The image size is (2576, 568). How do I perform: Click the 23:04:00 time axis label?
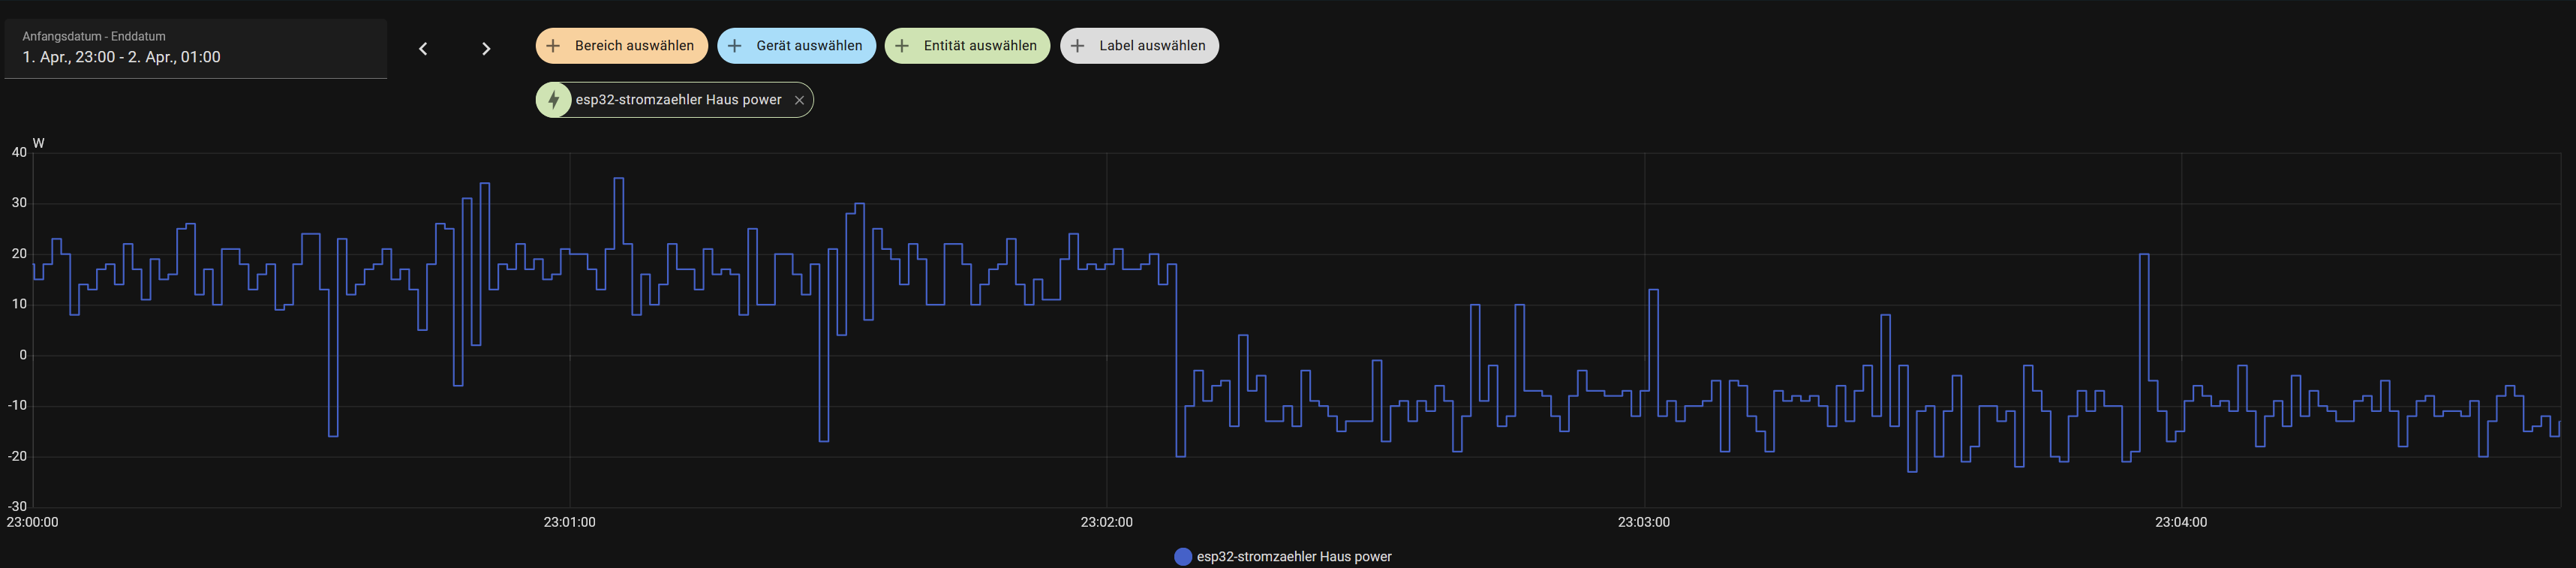(x=2181, y=522)
